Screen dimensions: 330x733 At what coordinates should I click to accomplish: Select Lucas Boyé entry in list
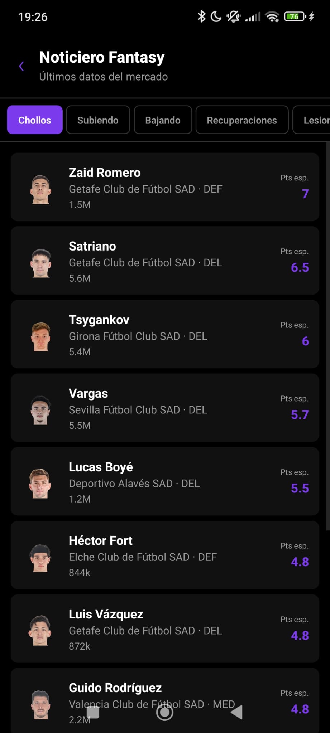165,481
